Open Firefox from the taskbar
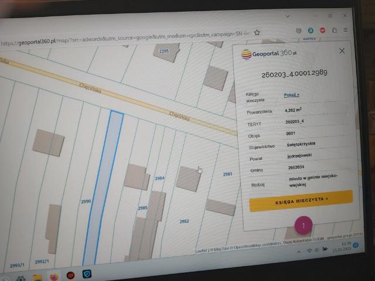The height and width of the screenshot is (281, 375). pyautogui.click(x=53, y=276)
